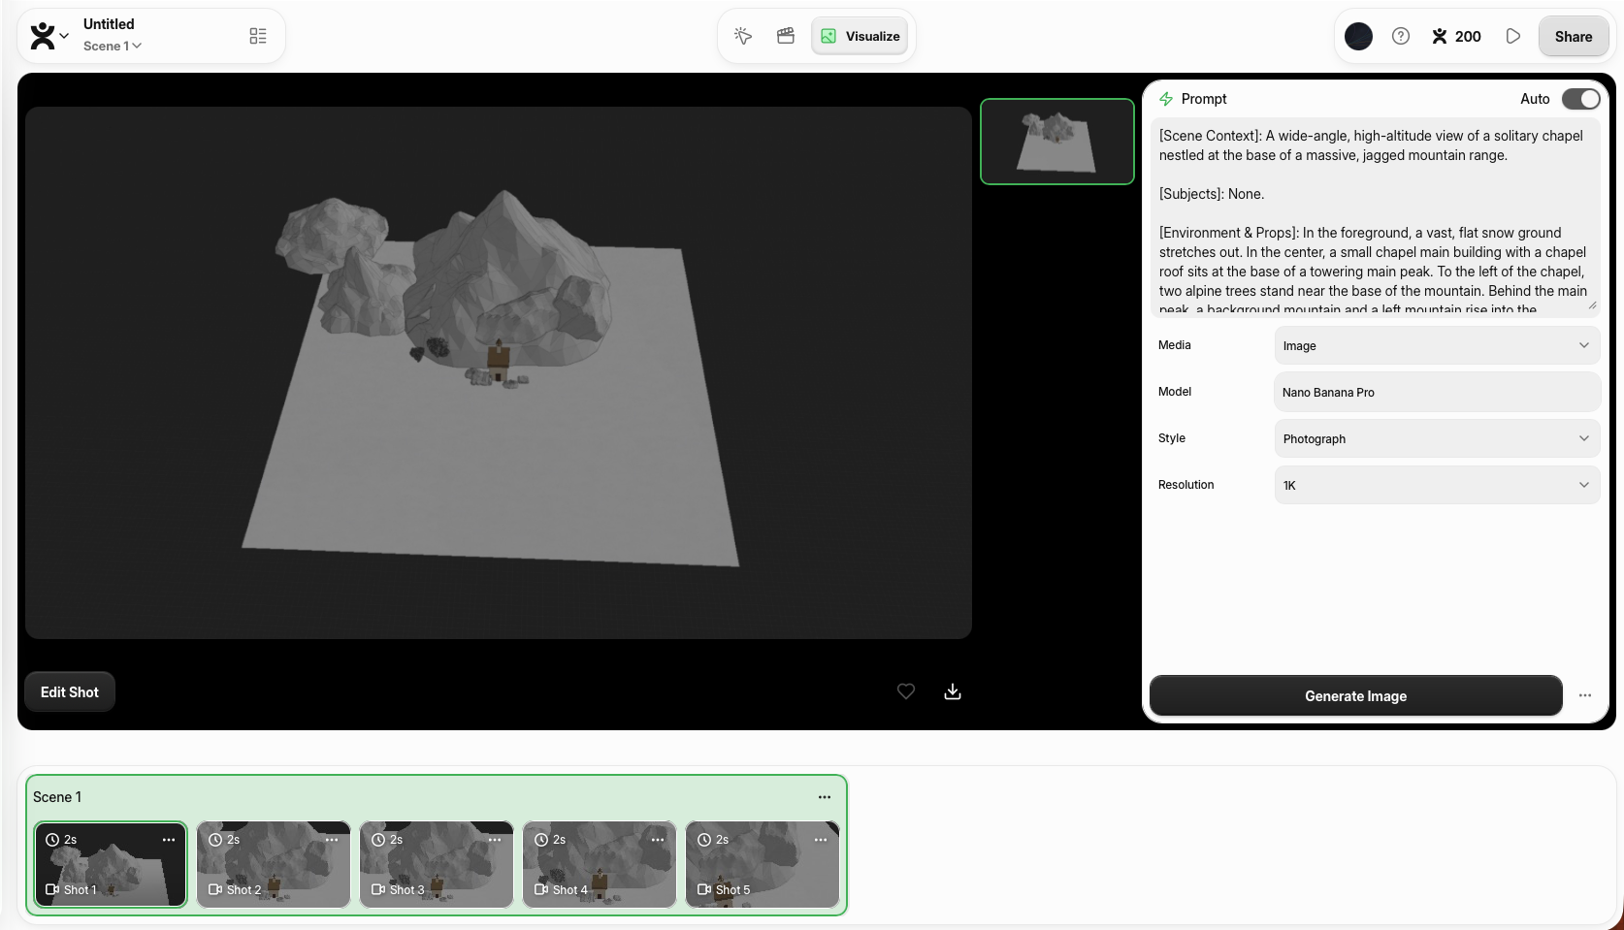The width and height of the screenshot is (1624, 930).
Task: Click the Generate Image button
Action: pyautogui.click(x=1354, y=695)
